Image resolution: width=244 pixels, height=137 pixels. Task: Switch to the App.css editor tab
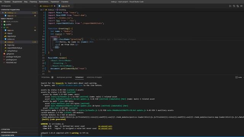tap(64, 6)
